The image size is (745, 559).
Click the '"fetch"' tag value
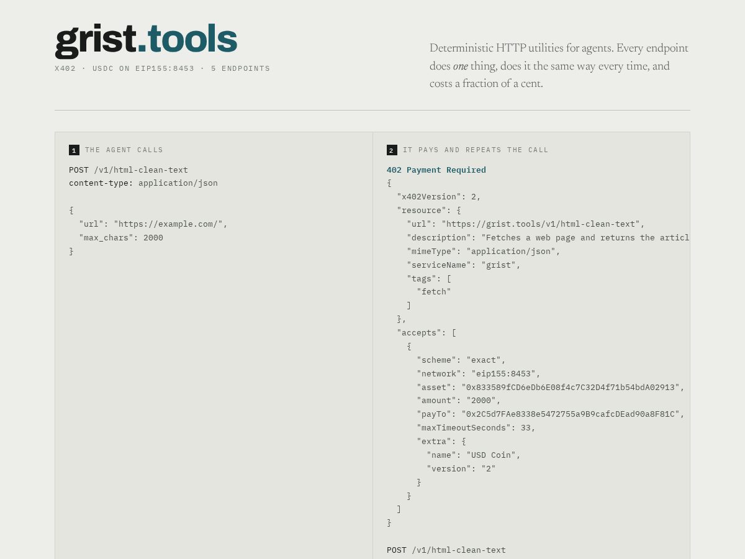click(434, 292)
